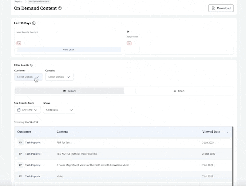Click the help icon beside On Demand Content
The height and width of the screenshot is (186, 246).
tap(60, 8)
